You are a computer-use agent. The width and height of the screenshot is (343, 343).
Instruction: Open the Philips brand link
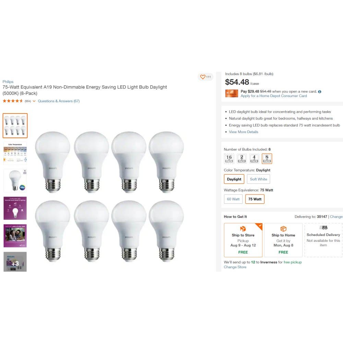point(8,82)
